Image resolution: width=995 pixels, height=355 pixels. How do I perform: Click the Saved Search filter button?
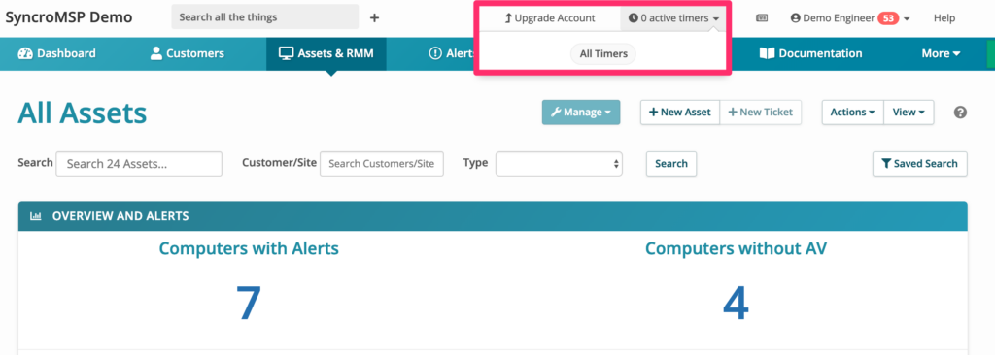click(919, 164)
